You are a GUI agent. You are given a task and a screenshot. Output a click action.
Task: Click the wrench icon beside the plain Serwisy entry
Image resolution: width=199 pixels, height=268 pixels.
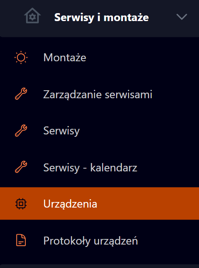click(21, 130)
